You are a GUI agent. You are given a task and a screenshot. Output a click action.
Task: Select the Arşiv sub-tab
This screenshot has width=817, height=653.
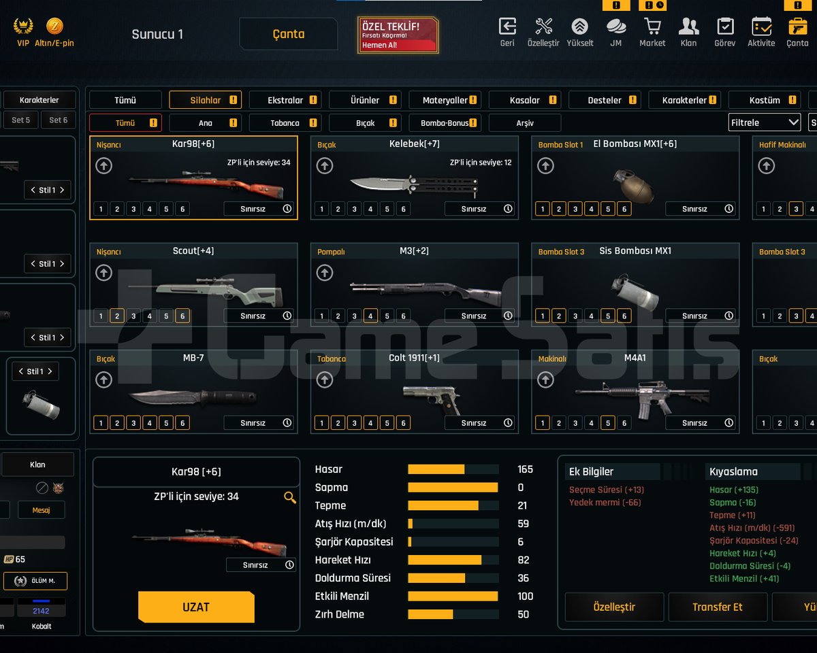[x=525, y=123]
